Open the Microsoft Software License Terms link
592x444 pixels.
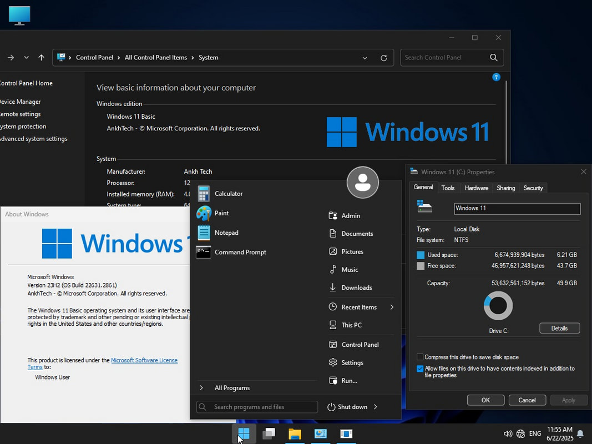(x=102, y=364)
